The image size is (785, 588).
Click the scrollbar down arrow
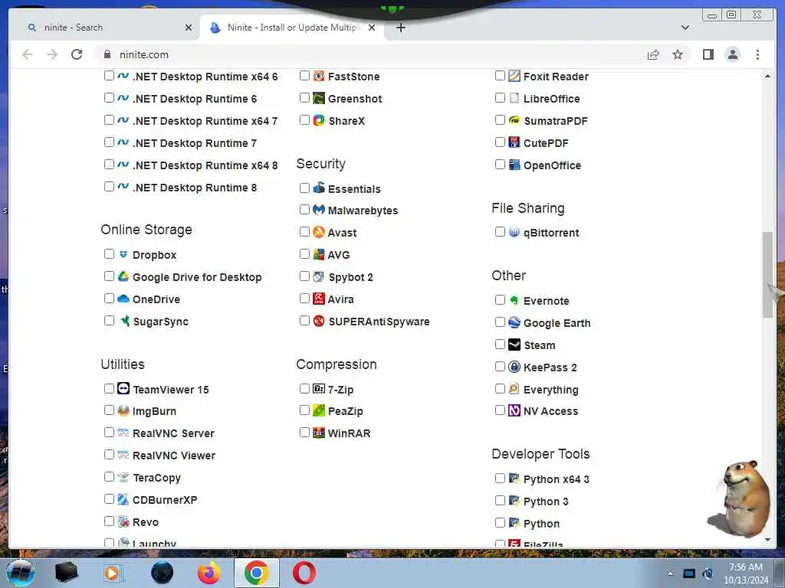[767, 540]
